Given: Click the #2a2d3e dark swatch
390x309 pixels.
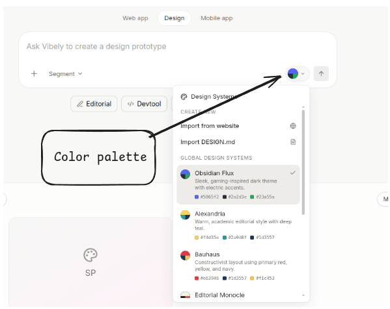Looking at the screenshot, I should [225, 197].
